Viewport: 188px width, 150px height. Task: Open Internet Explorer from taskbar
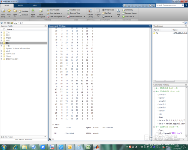15,147
